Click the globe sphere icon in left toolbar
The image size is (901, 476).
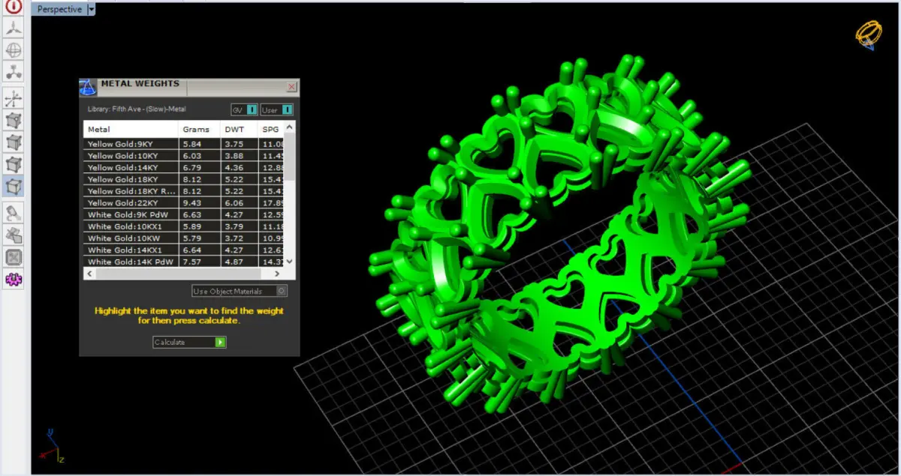click(14, 50)
